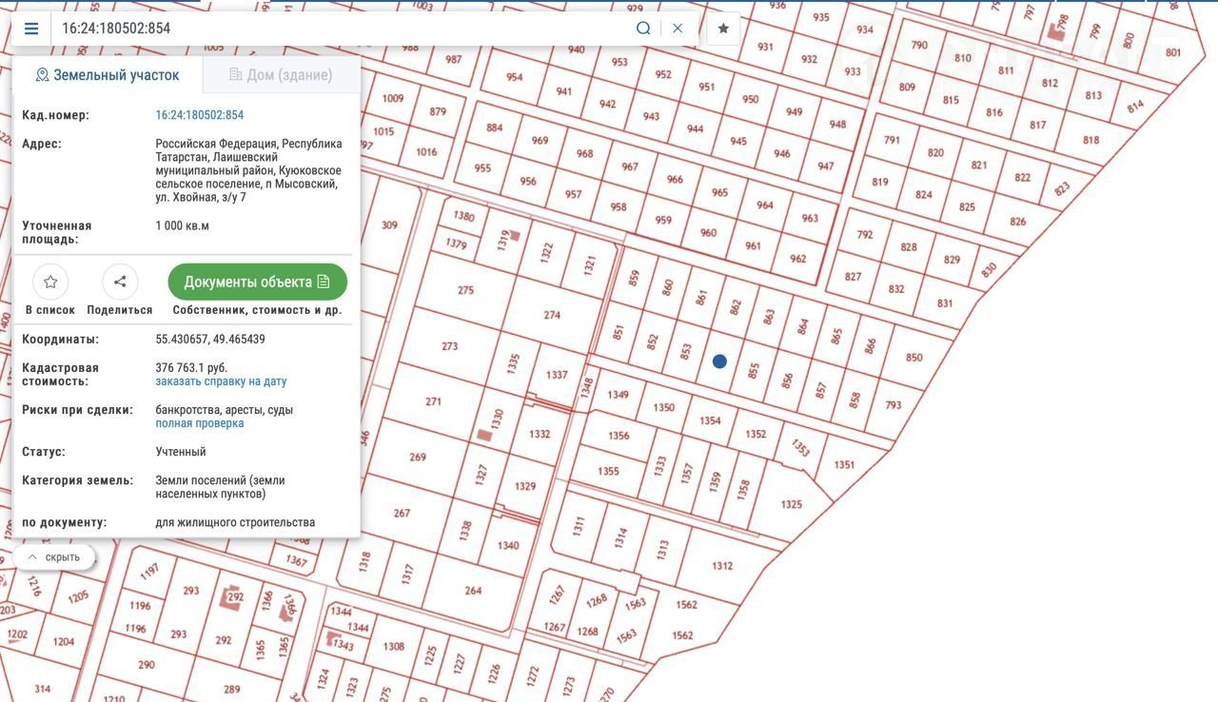Click the black star favorites button

click(x=723, y=29)
